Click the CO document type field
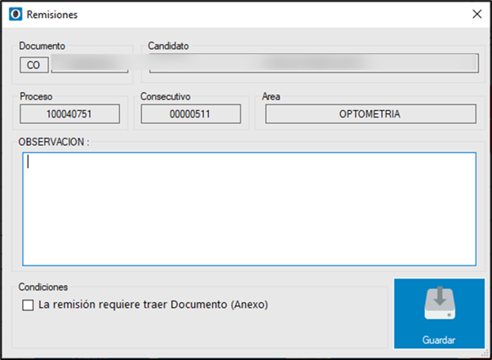This screenshot has width=492, height=360. [x=33, y=64]
